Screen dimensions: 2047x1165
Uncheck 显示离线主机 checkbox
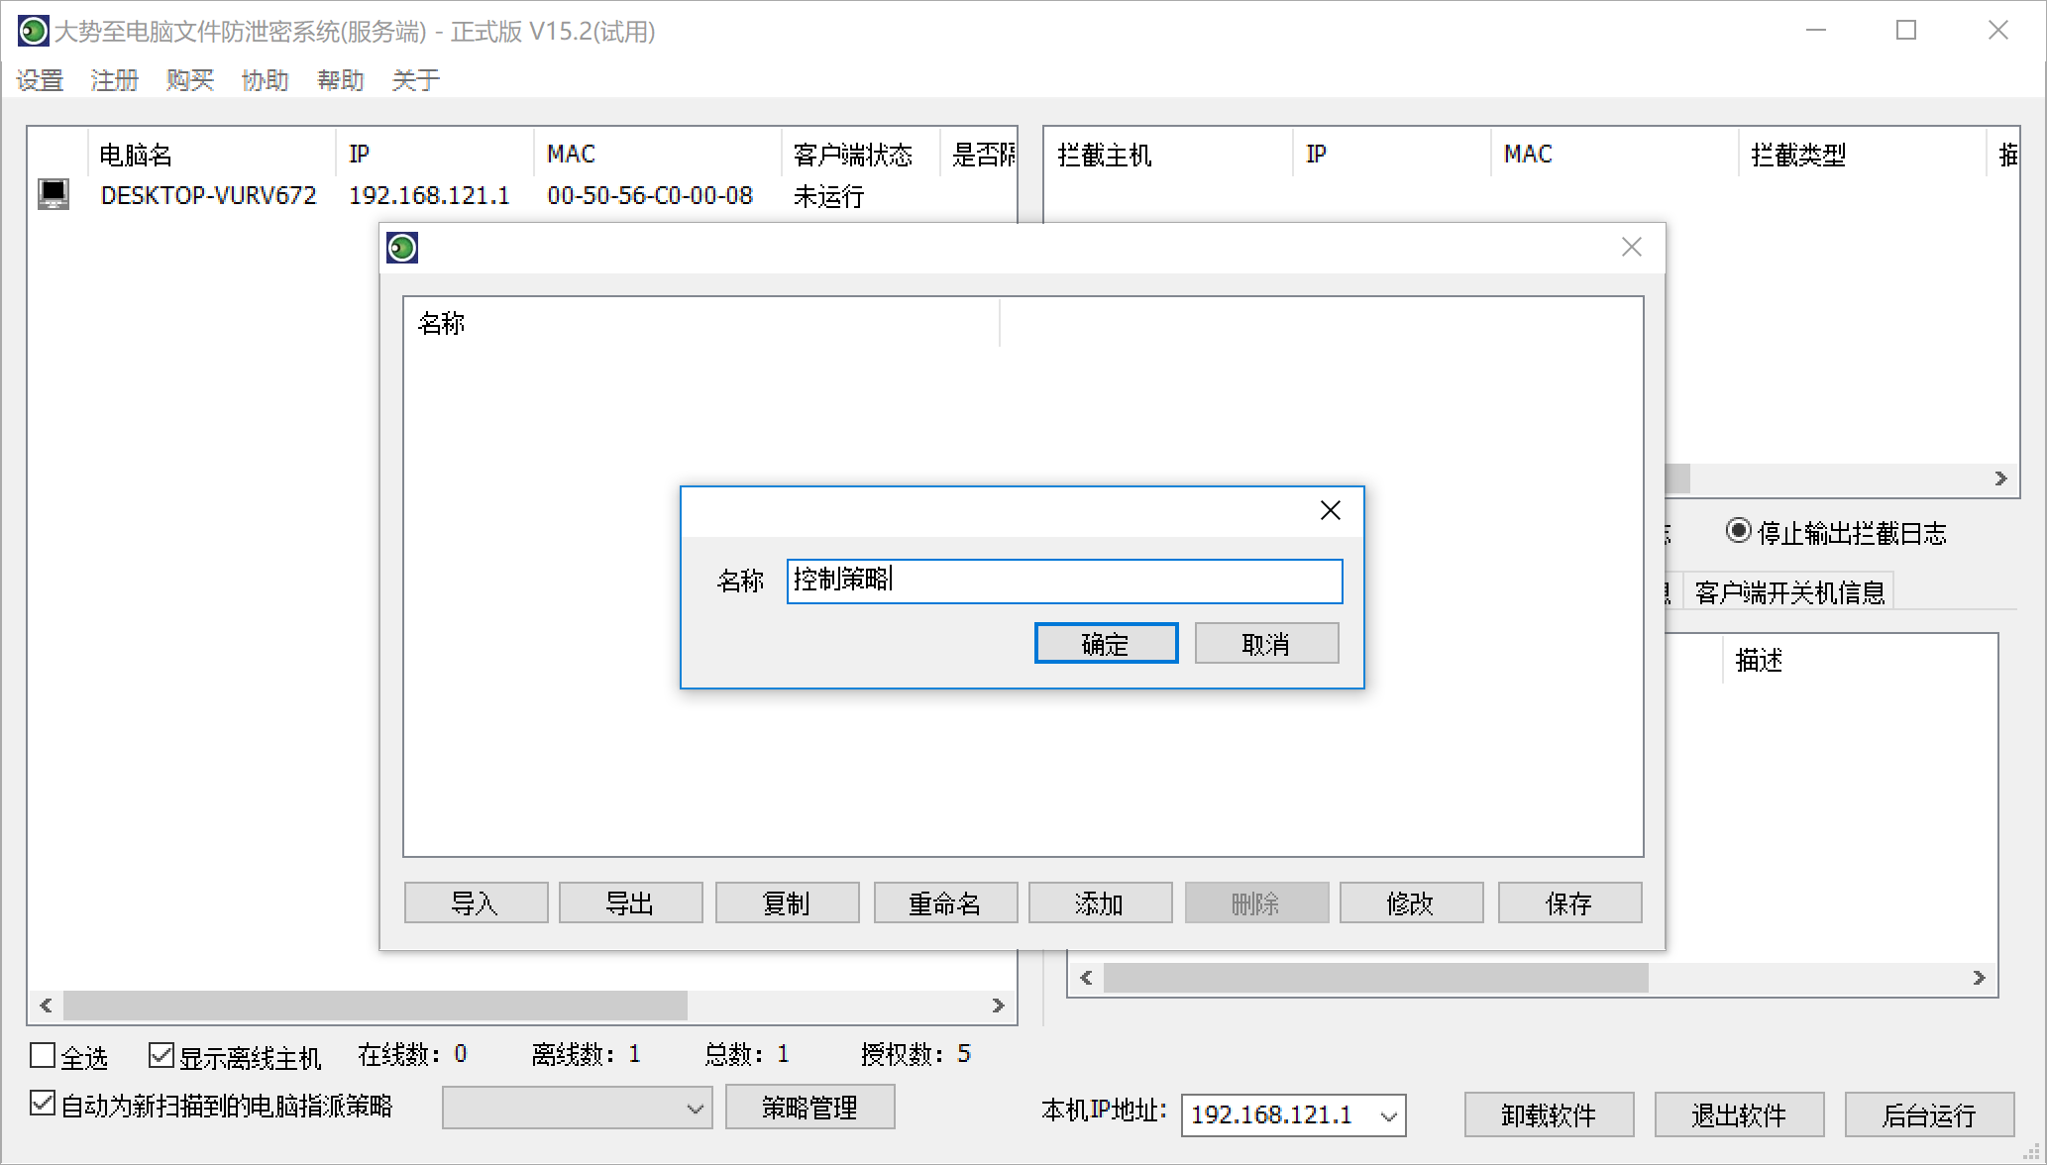click(161, 1056)
